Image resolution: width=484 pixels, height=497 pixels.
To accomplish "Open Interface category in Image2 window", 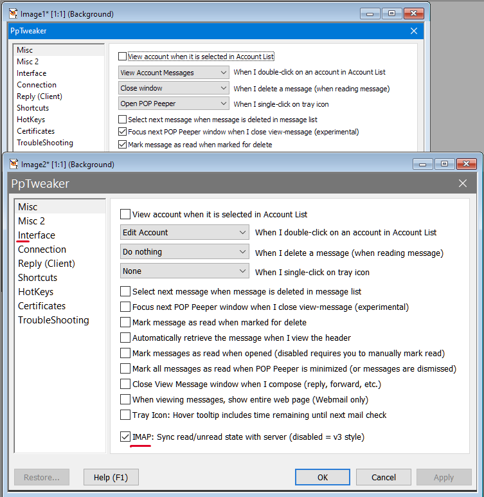I will tap(60, 235).
